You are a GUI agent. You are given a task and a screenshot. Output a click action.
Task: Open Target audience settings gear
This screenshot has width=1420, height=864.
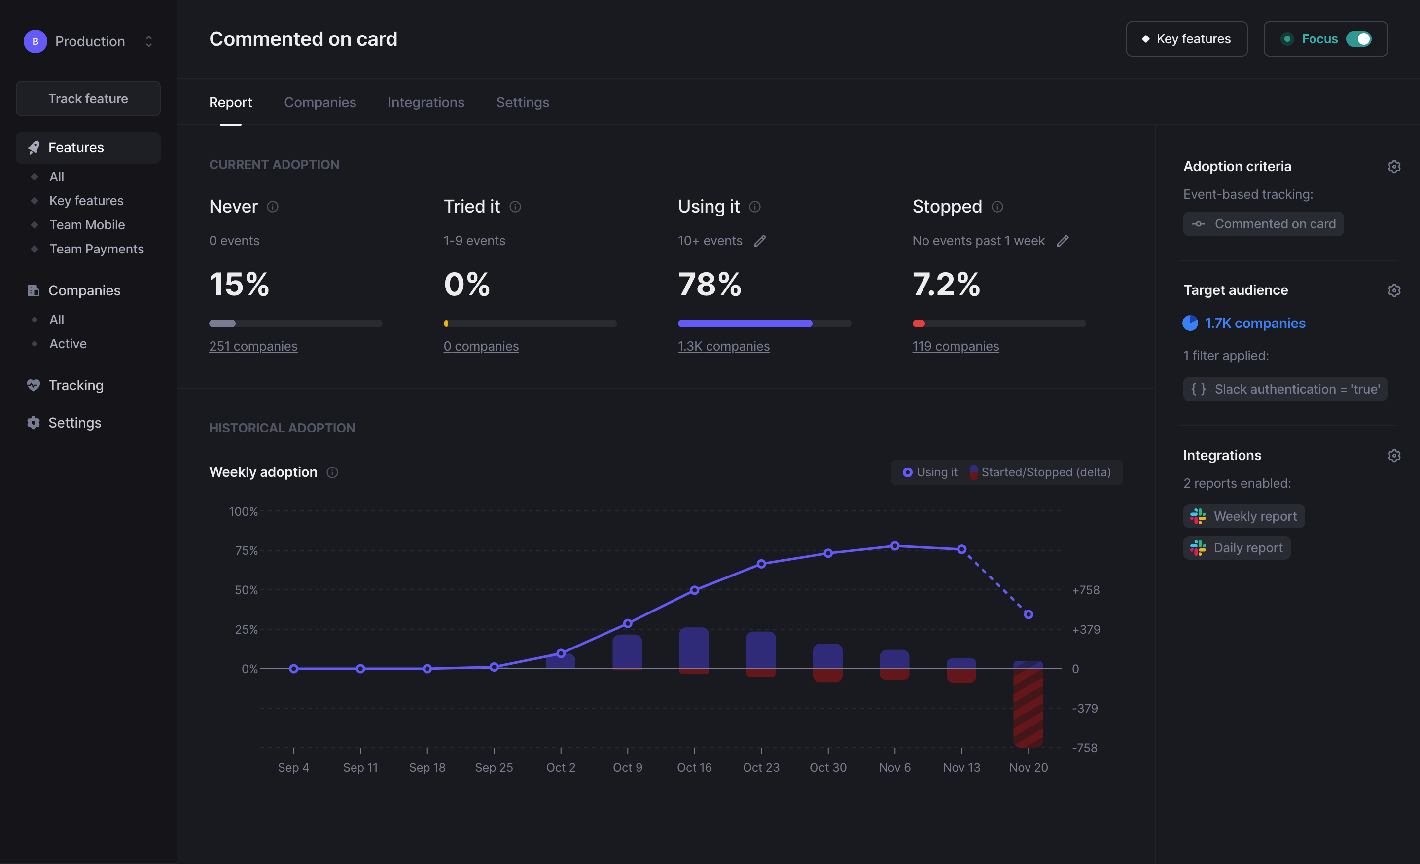[1393, 290]
